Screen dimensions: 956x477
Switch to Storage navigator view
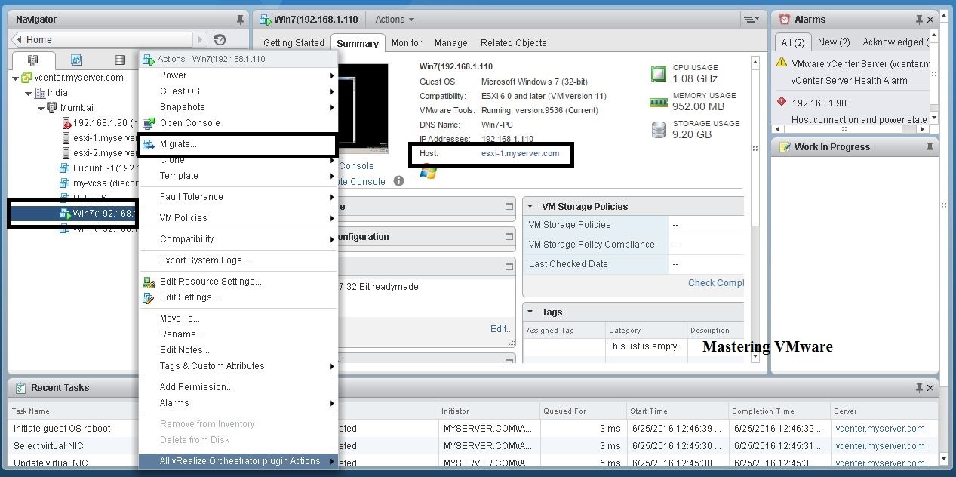[119, 60]
